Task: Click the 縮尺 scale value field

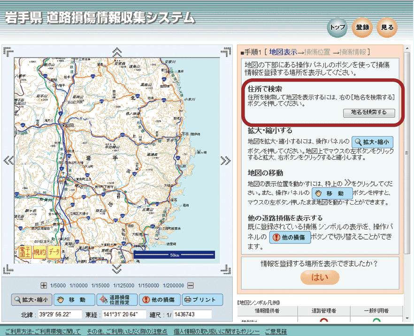Action: [192, 314]
